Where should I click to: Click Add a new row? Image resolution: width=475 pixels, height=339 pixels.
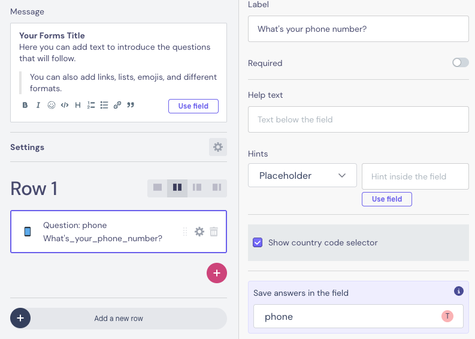119,319
